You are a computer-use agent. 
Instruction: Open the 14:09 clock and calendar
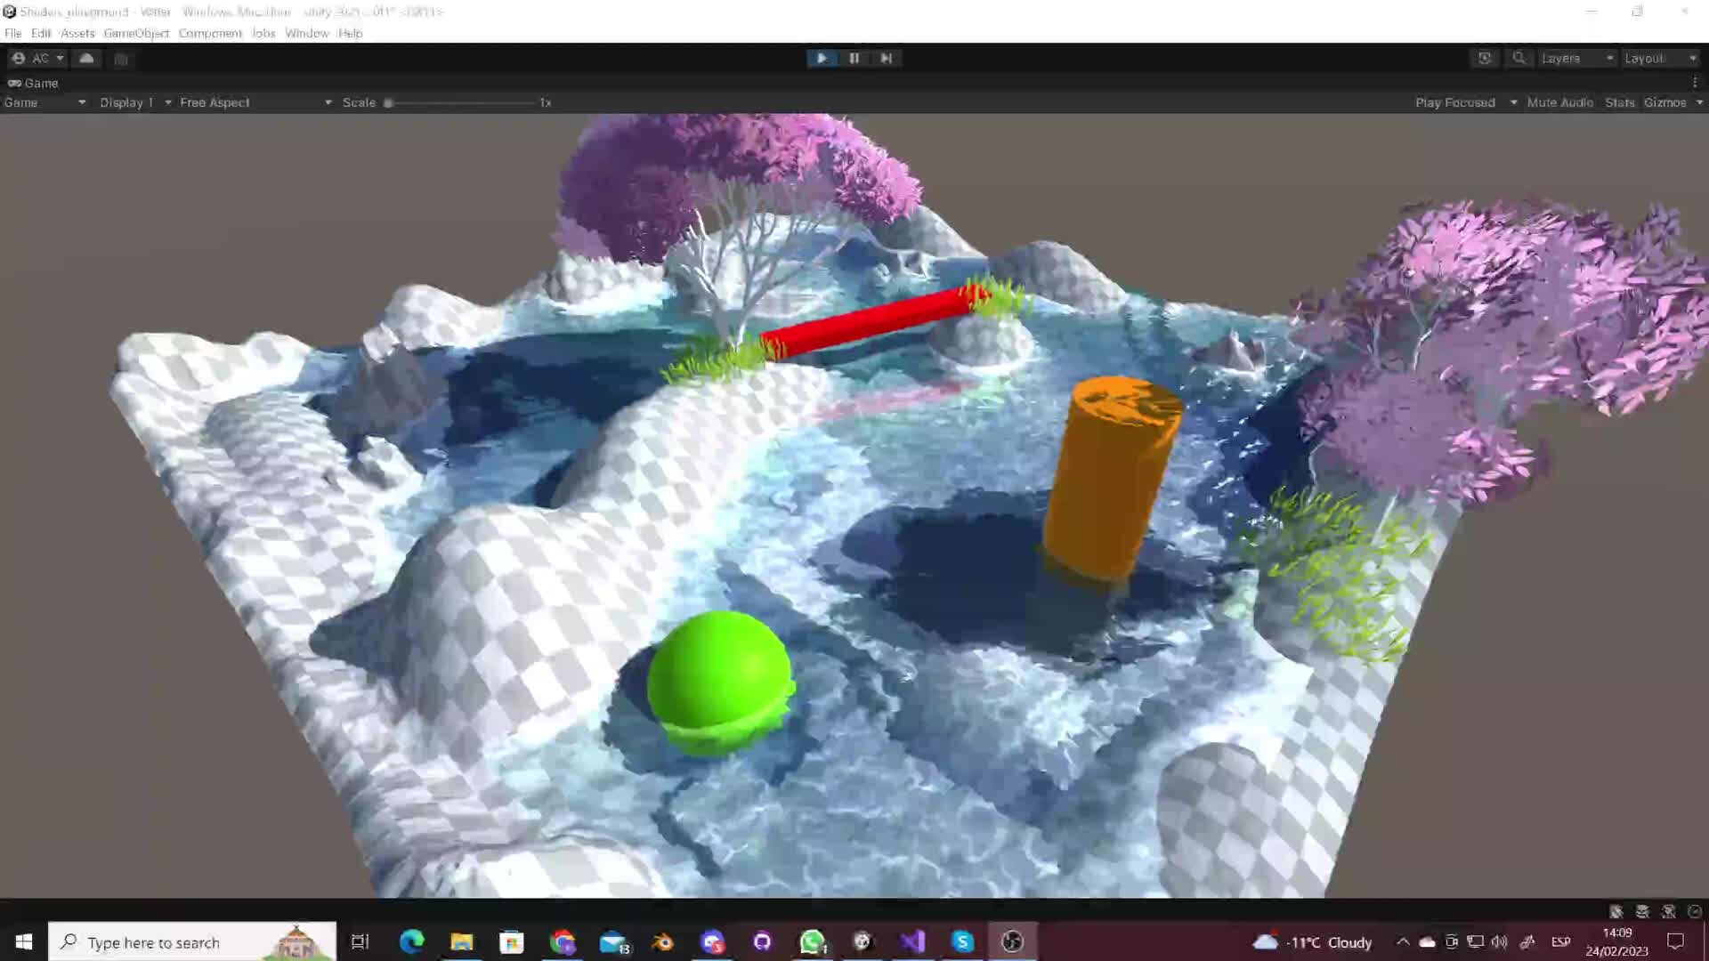1616,941
